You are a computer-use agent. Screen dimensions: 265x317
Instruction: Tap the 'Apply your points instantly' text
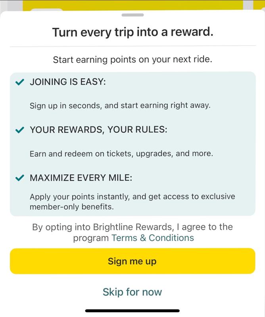click(132, 197)
